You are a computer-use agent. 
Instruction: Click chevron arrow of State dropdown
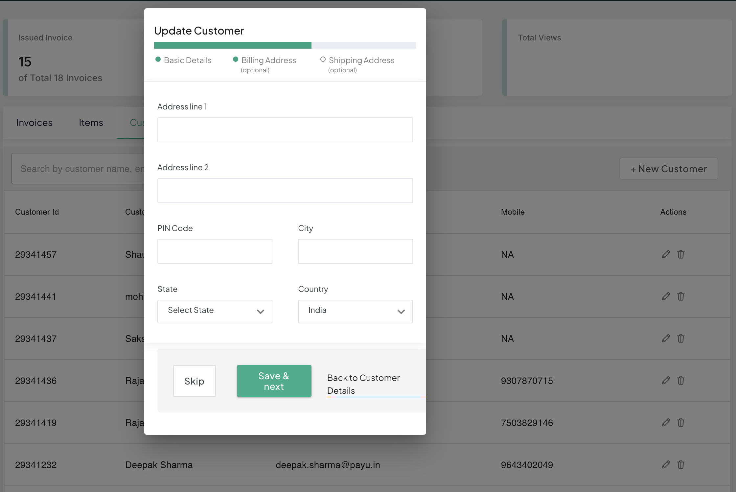coord(261,312)
